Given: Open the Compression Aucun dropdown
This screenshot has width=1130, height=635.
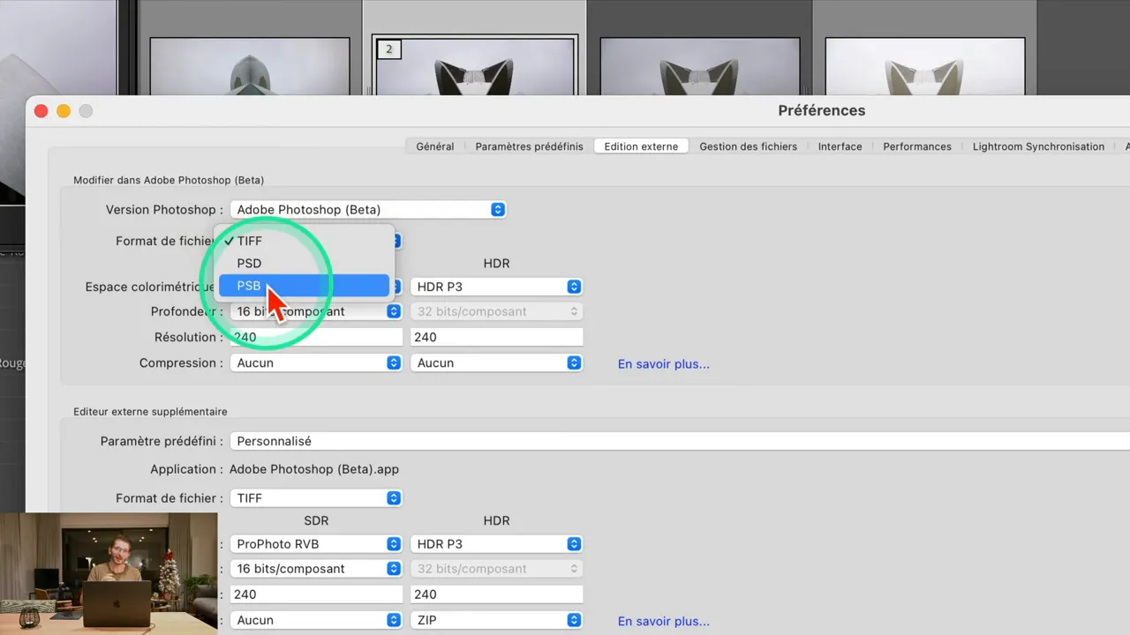Looking at the screenshot, I should tap(315, 362).
